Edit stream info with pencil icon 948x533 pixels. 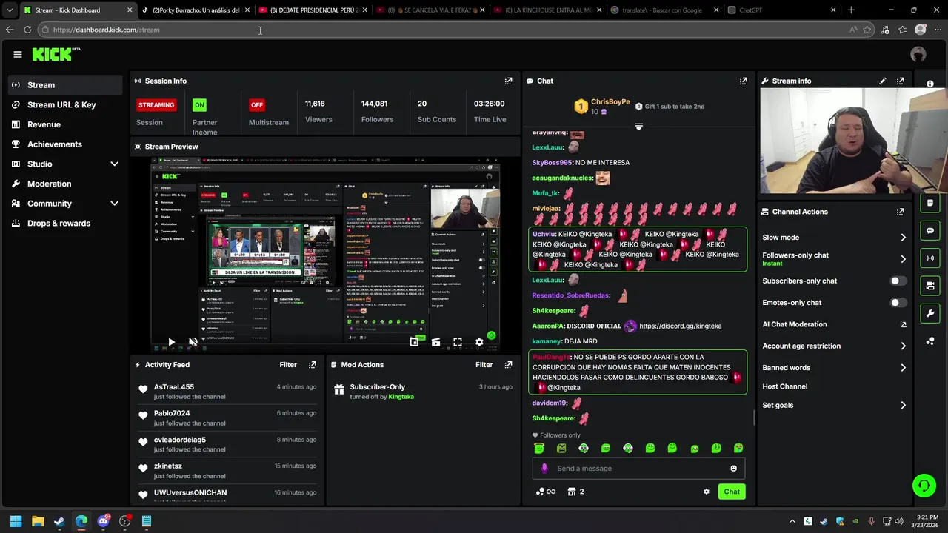pos(883,81)
